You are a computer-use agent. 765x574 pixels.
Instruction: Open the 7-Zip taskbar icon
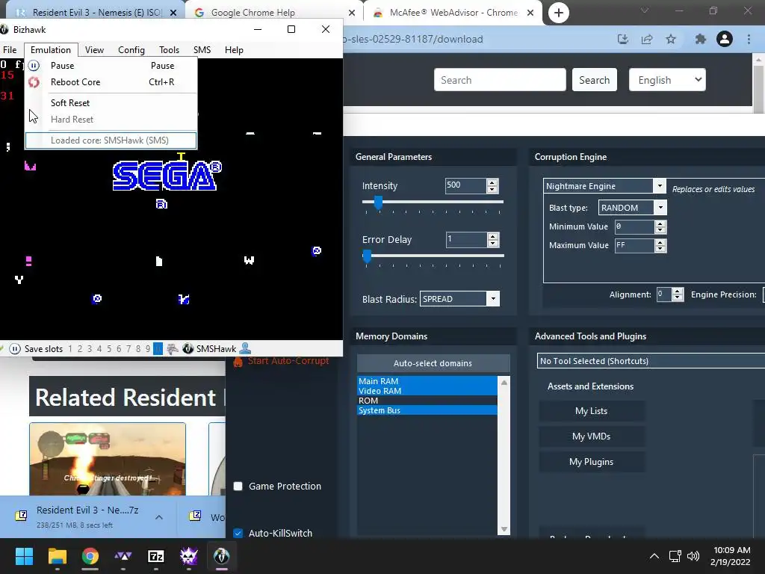[156, 556]
